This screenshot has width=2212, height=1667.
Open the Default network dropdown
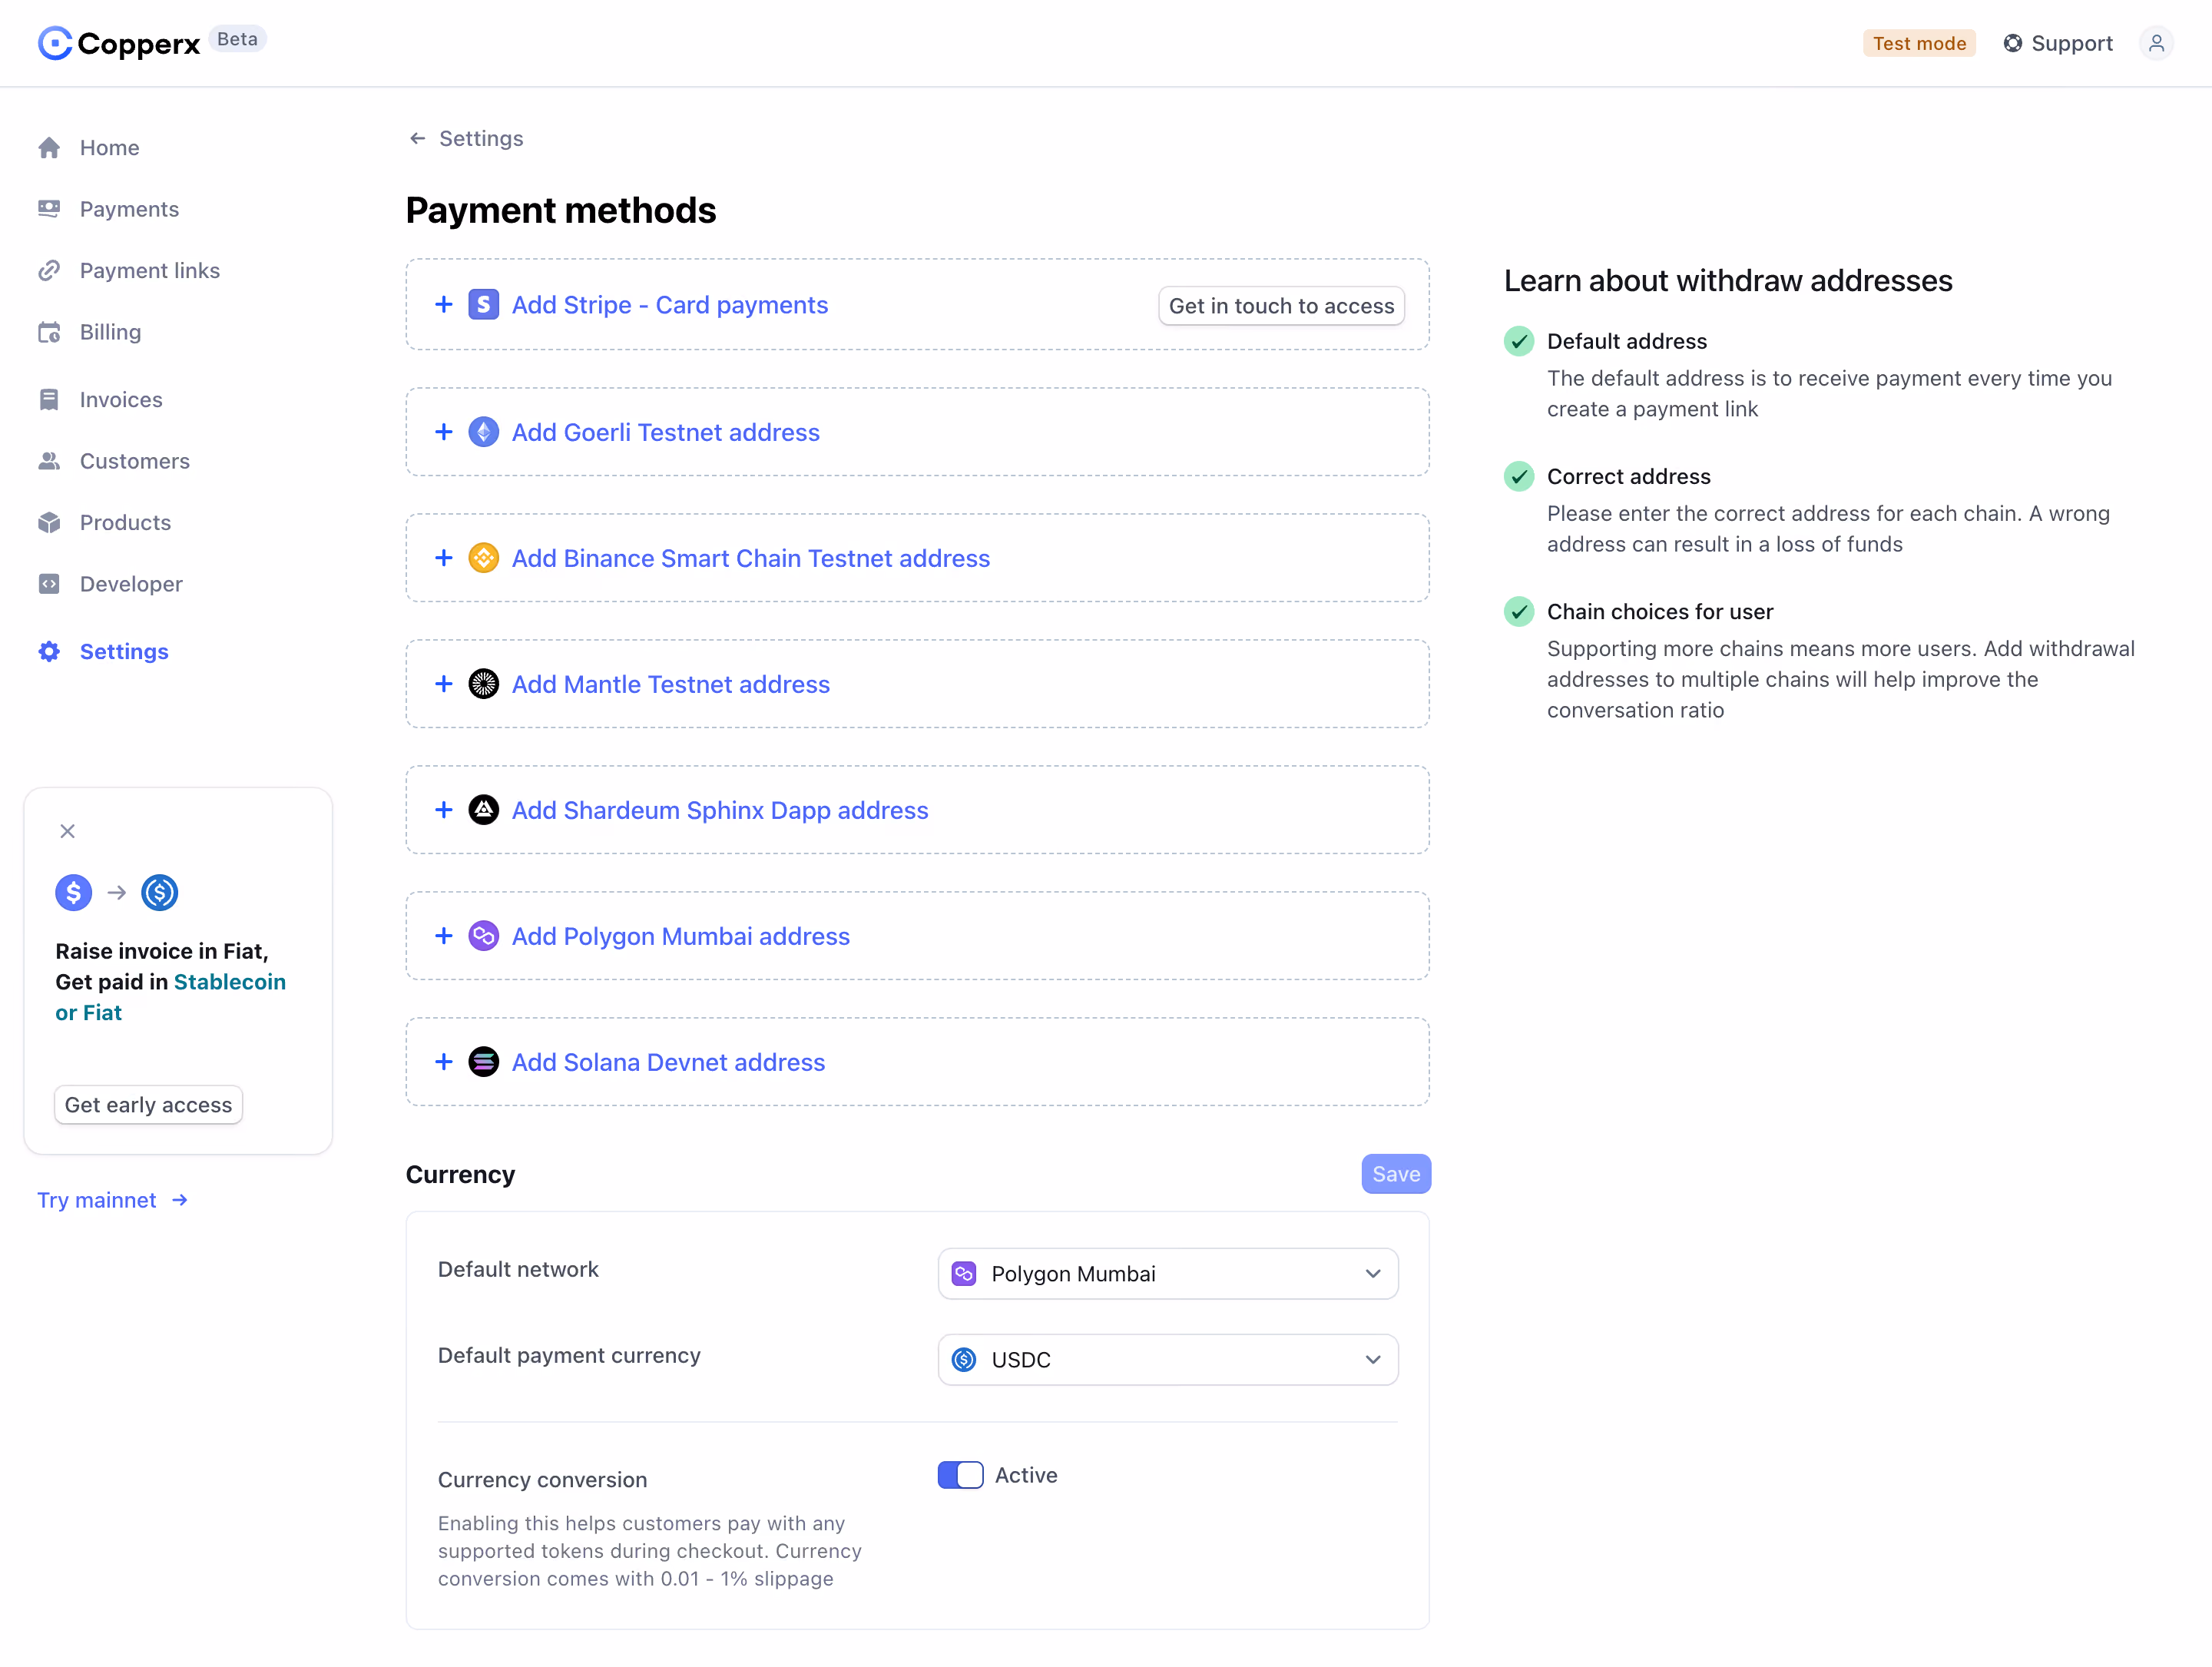[1168, 1274]
